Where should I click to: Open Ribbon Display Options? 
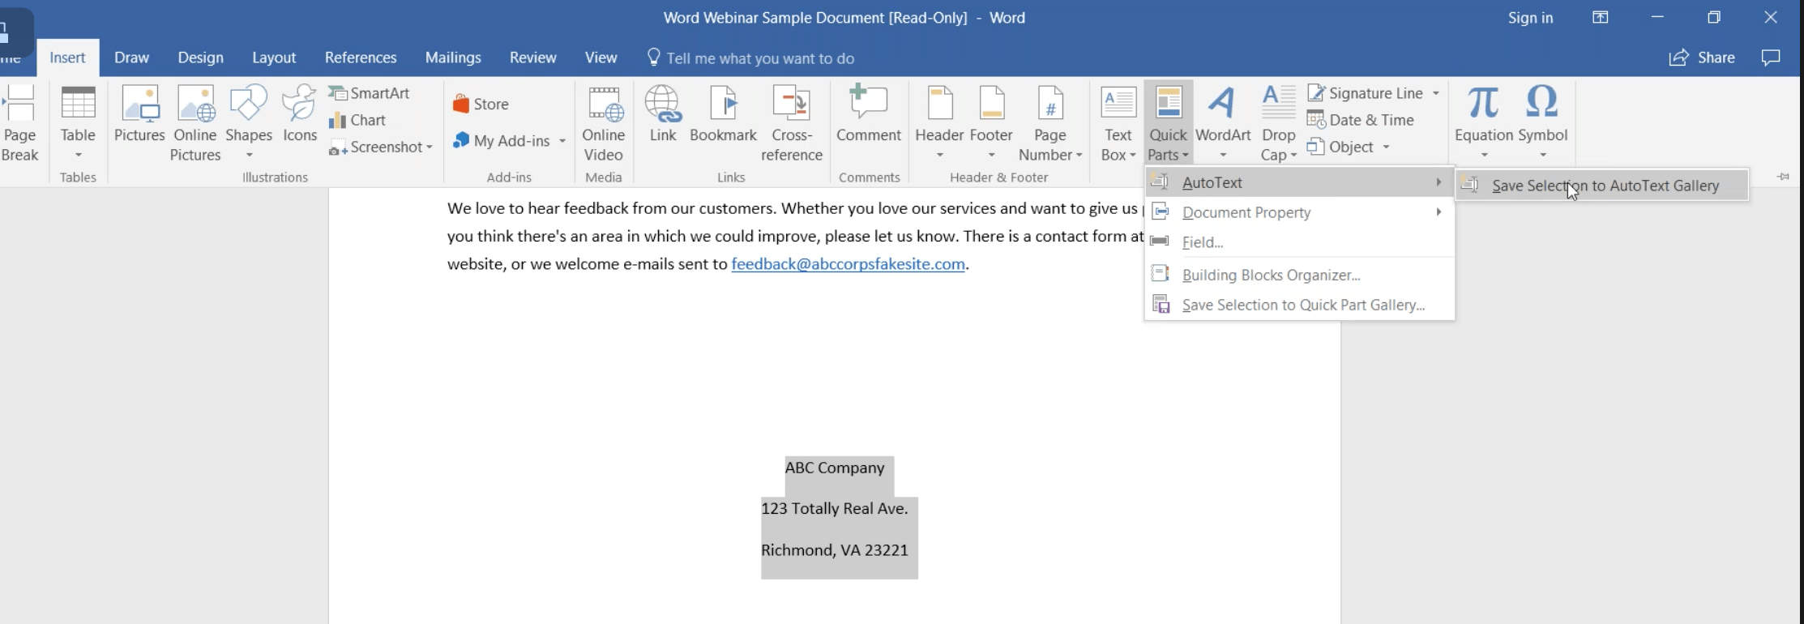tap(1601, 18)
